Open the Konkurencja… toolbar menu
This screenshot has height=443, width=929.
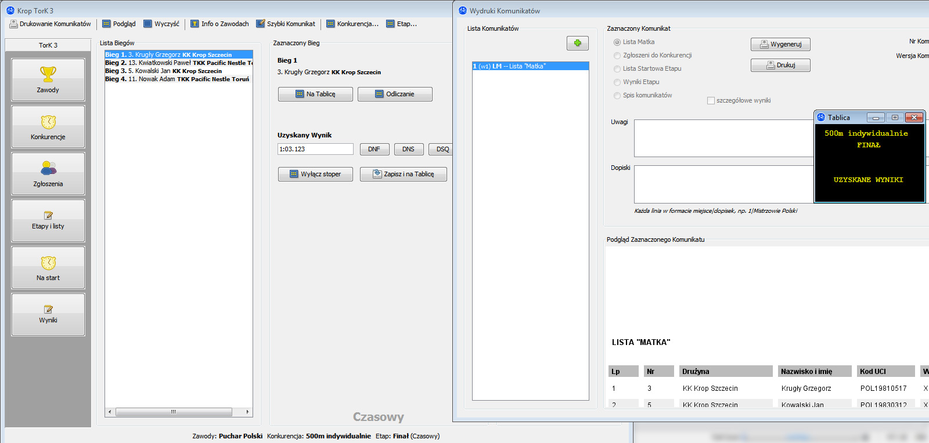(x=352, y=24)
